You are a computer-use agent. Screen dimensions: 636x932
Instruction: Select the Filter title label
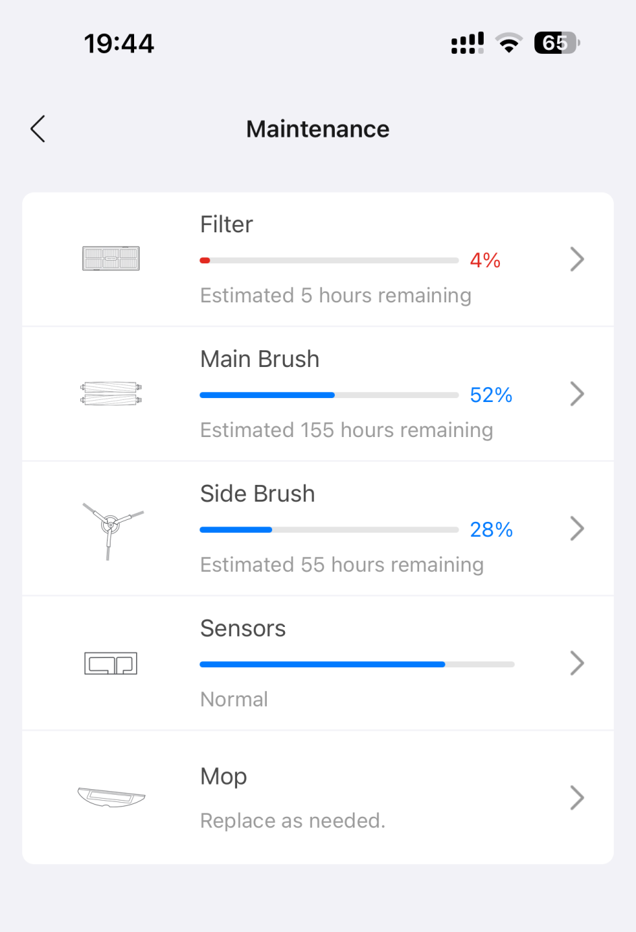226,224
